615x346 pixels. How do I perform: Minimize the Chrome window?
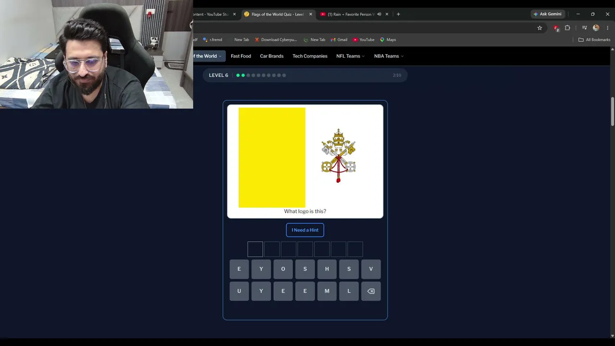[x=578, y=14]
